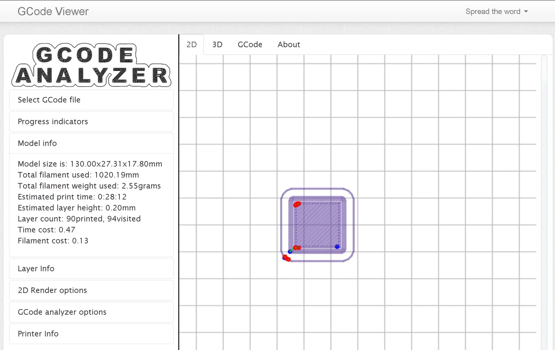Expand the Select GCode file panel
This screenshot has width=555, height=350.
click(x=49, y=99)
